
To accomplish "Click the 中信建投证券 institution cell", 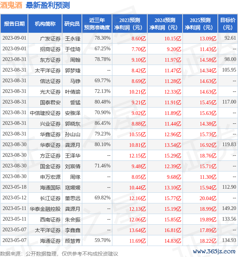I will (45, 113).
